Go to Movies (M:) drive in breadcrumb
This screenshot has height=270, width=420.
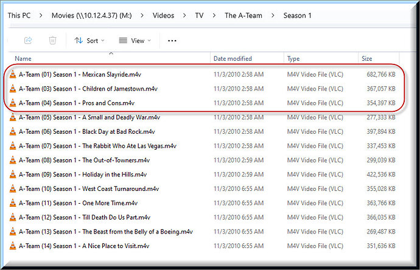coord(91,16)
